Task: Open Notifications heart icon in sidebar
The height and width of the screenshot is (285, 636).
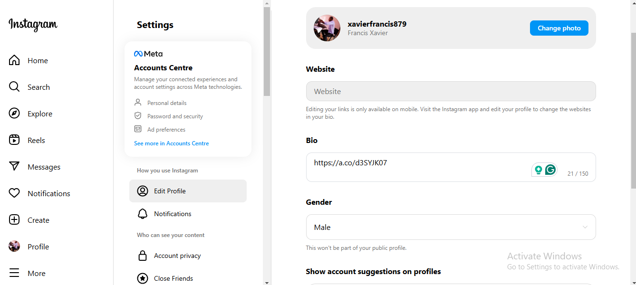Action: pyautogui.click(x=14, y=193)
